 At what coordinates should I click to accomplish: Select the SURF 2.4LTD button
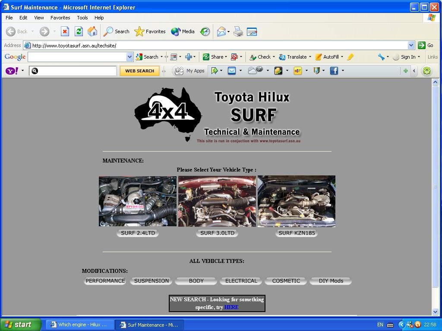[138, 233]
